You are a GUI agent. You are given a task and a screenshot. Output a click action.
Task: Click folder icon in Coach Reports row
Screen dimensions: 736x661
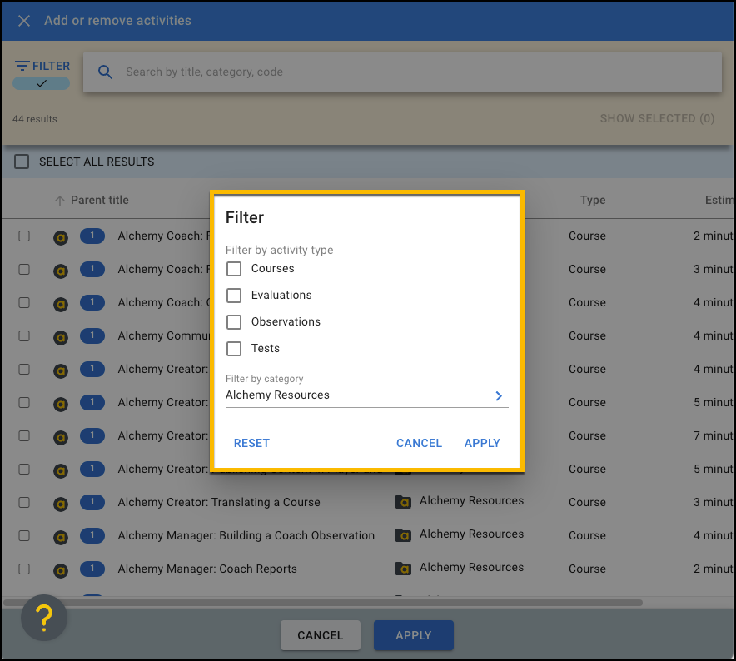pos(403,569)
